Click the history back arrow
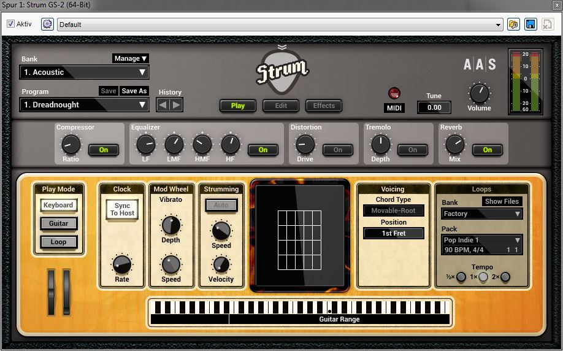The width and height of the screenshot is (563, 351). tap(163, 106)
